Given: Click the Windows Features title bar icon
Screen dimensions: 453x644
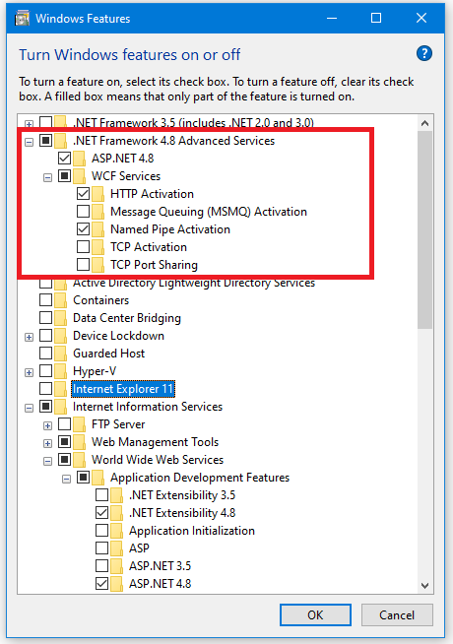Looking at the screenshot, I should click(22, 19).
